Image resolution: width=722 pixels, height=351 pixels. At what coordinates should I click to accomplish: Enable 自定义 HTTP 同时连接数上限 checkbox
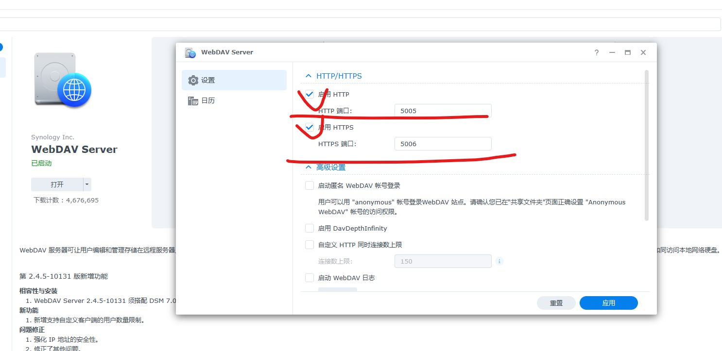point(309,245)
